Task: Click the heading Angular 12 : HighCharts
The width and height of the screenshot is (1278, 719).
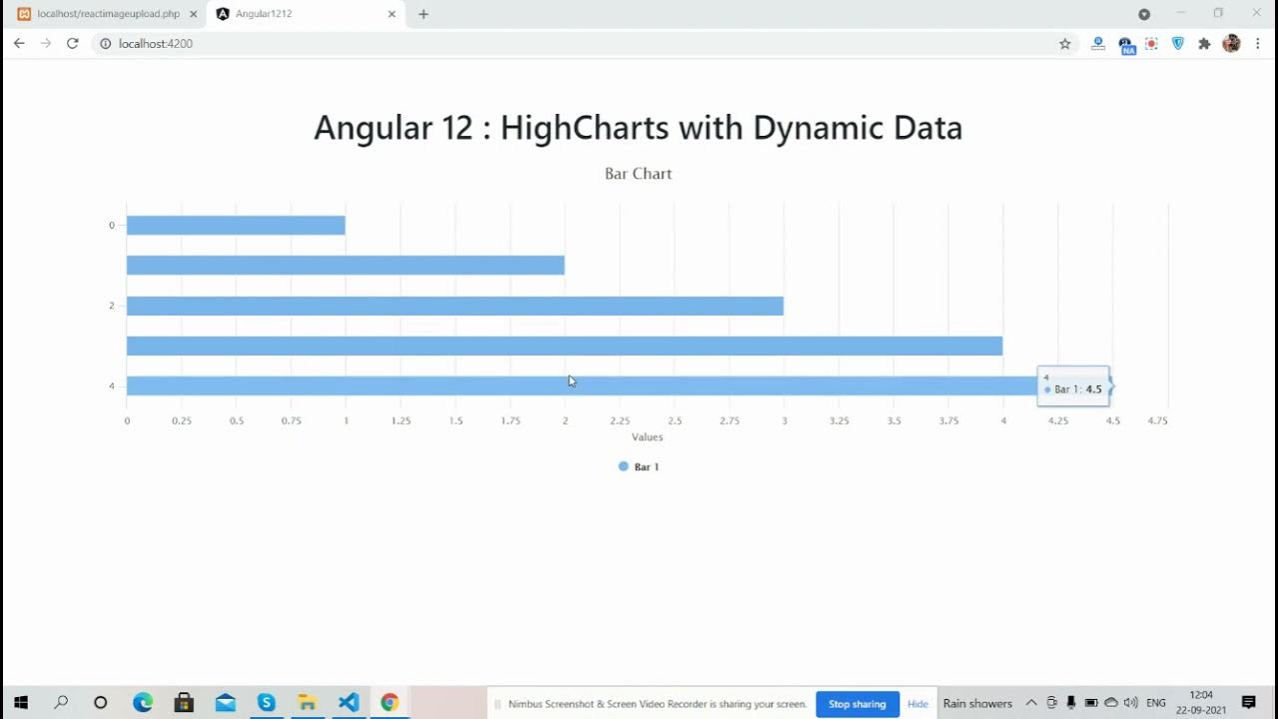Action: (638, 128)
